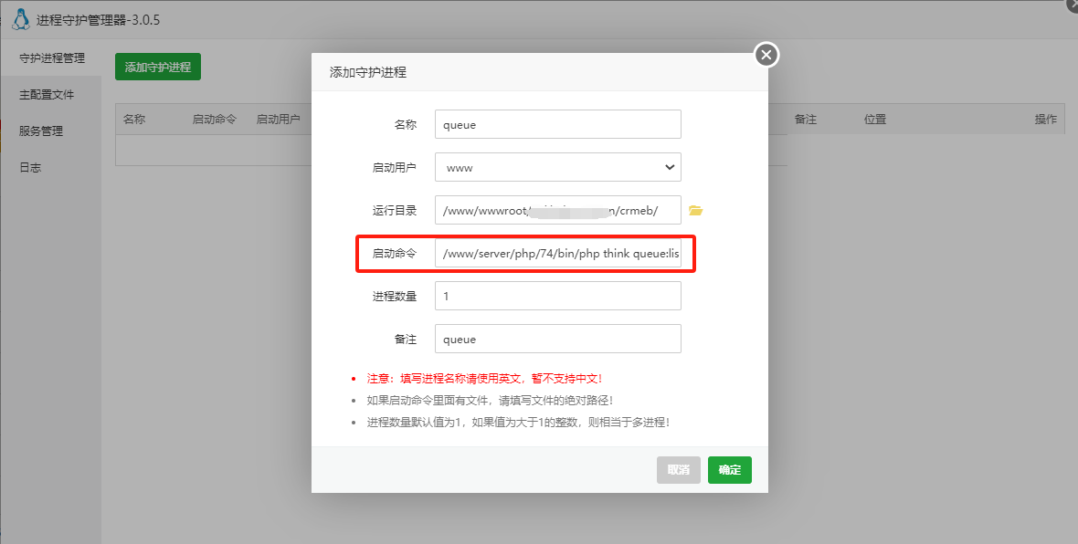The width and height of the screenshot is (1078, 544).
Task: Focus the 名称 input field
Action: tap(557, 124)
